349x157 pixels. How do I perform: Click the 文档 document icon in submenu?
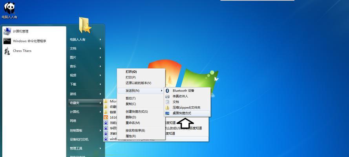click(x=168, y=102)
